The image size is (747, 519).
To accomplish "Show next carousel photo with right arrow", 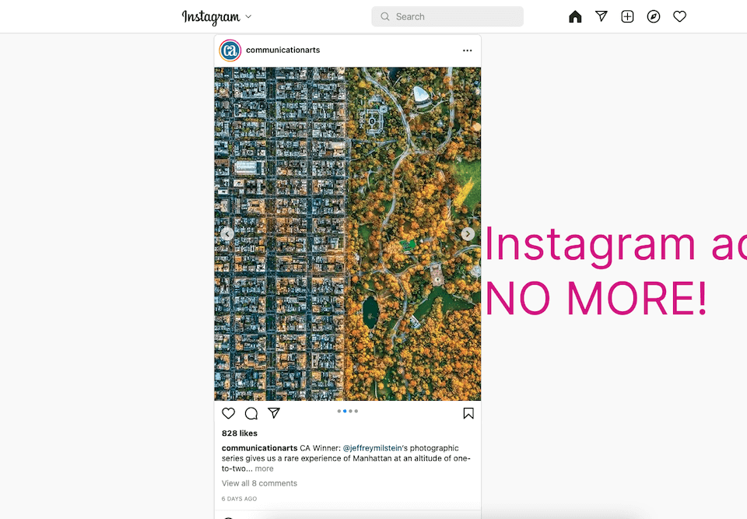I will [x=468, y=233].
